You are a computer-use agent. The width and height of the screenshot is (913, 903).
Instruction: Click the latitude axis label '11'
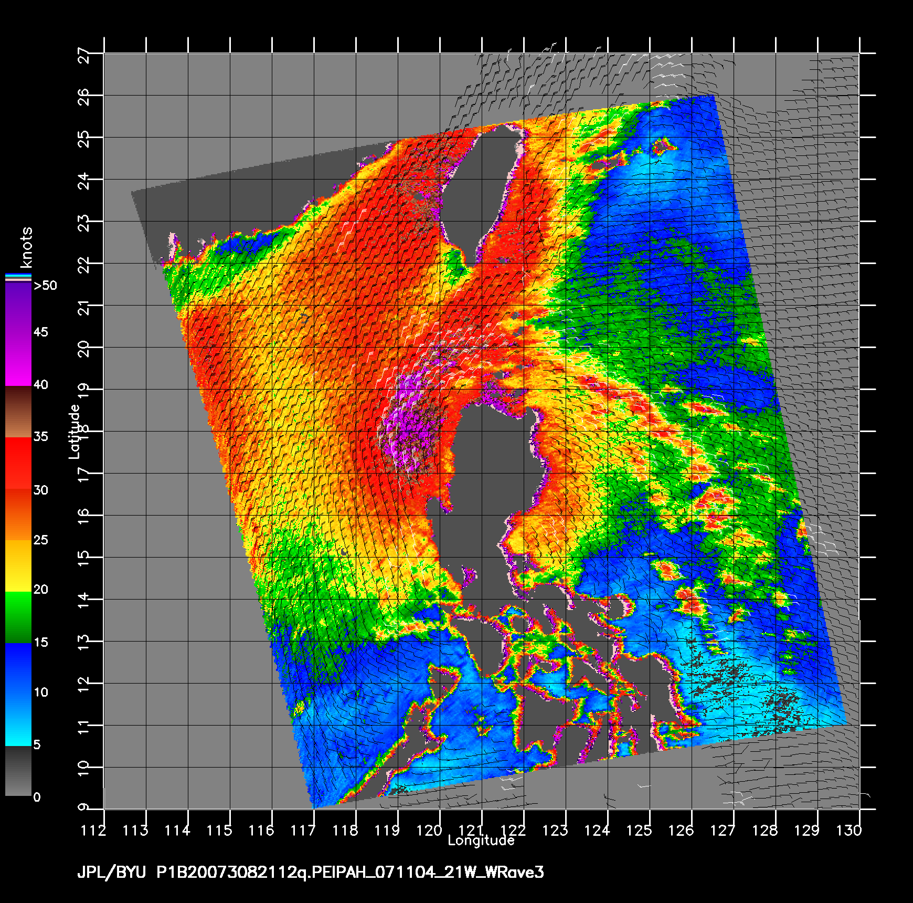pyautogui.click(x=84, y=727)
